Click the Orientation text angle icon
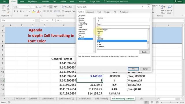Image resolution: width=185 pixels, height=104 pixels. (55, 7)
